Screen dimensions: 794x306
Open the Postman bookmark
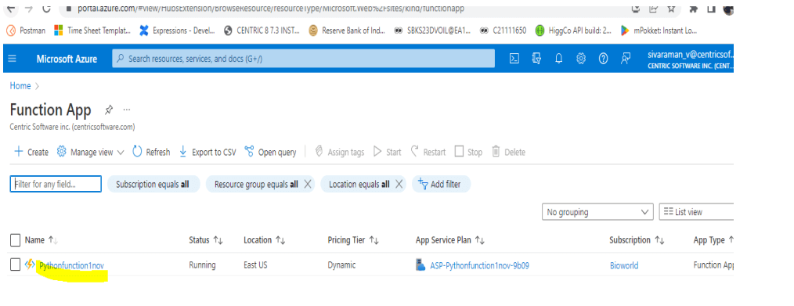pos(25,31)
